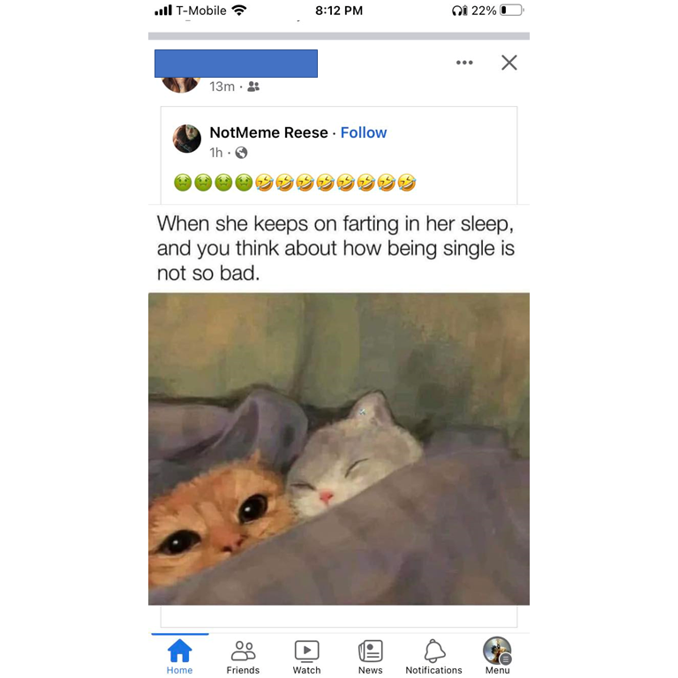Open Notifications bell
Screen dimensions: 678x678
pyautogui.click(x=433, y=657)
